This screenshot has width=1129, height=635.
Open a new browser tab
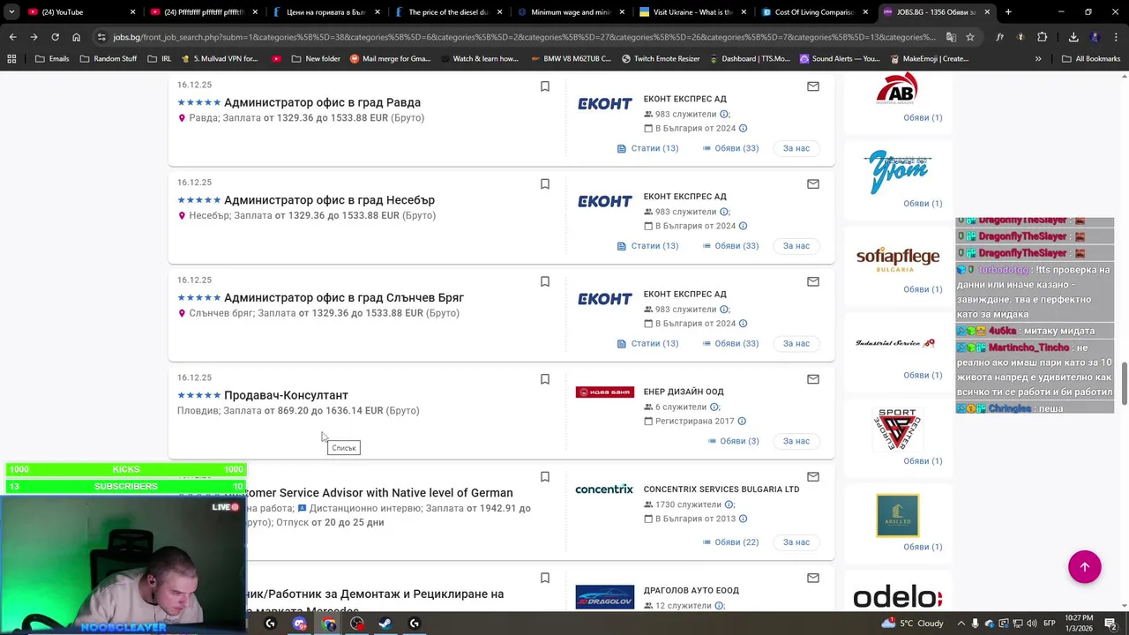(x=1008, y=12)
